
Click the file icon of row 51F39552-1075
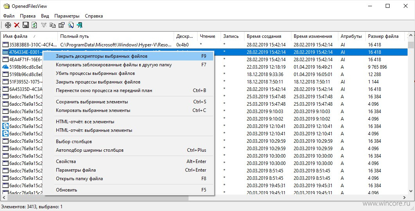[x=5, y=82]
